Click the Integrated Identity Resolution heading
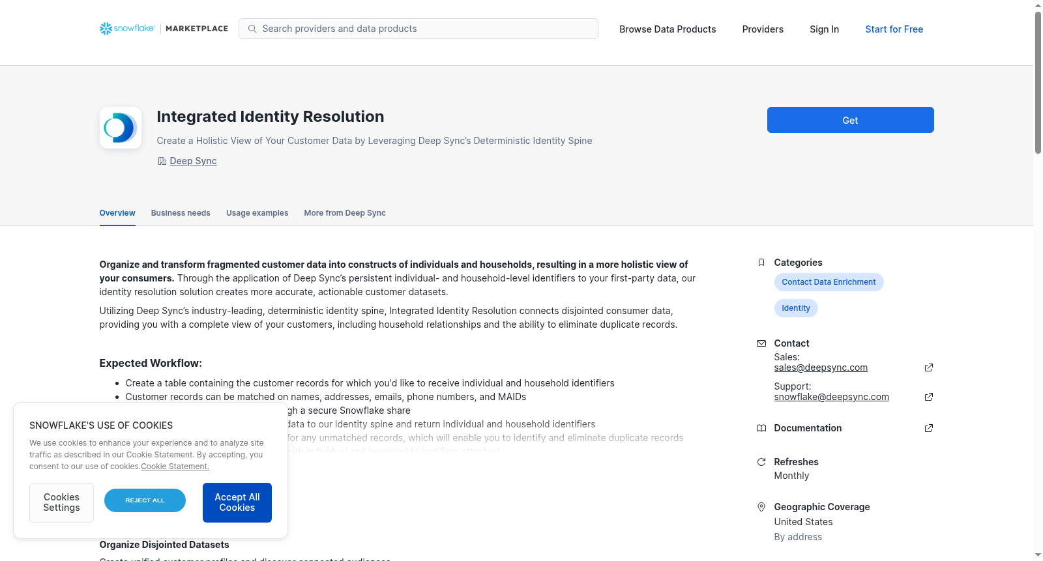 click(x=271, y=117)
